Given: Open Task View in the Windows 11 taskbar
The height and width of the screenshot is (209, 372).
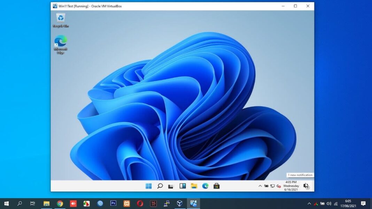Looking at the screenshot, I should coord(170,186).
